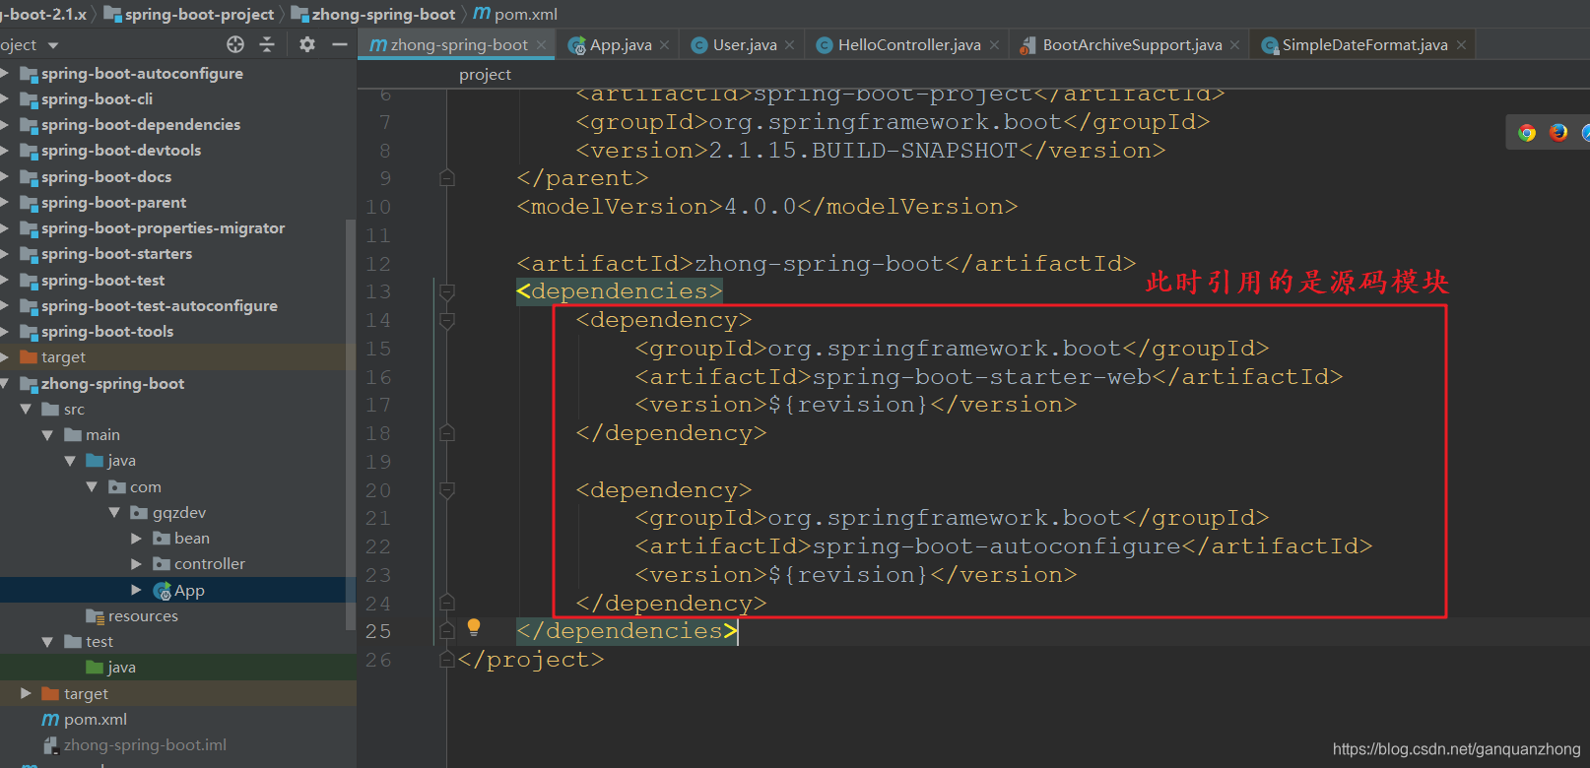
Task: Select spring-boot-tools module
Action: pyautogui.click(x=107, y=332)
